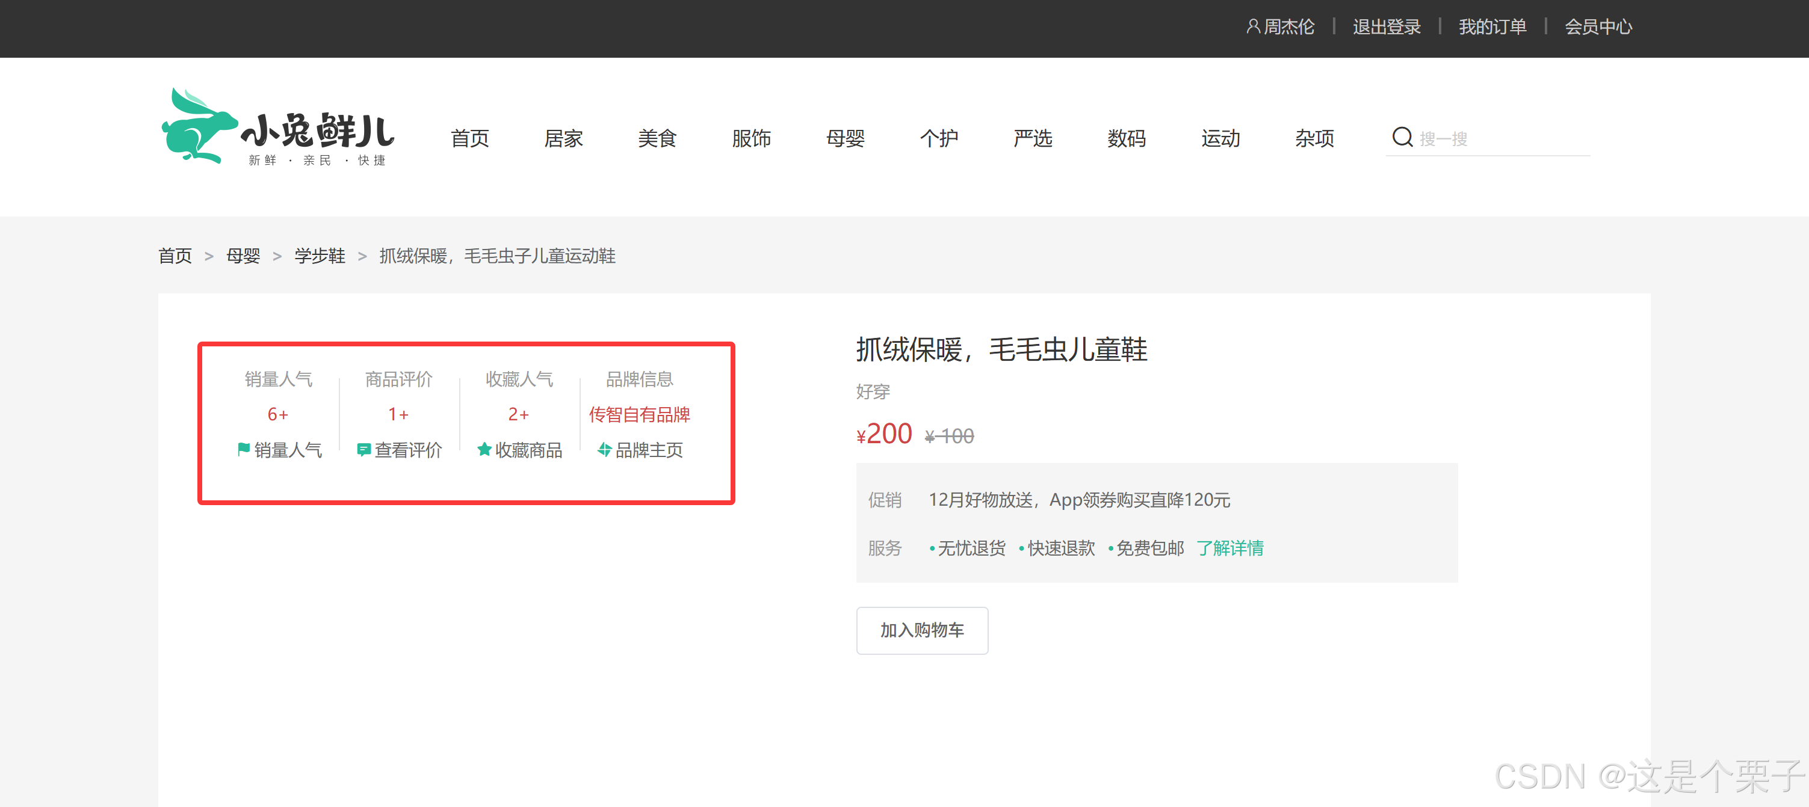Viewport: 1809px width, 807px height.
Task: Click the 退出登录 link
Action: tap(1387, 26)
